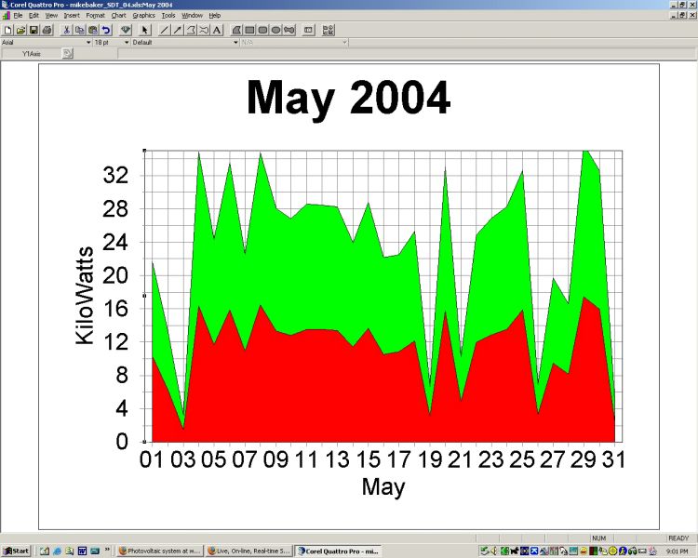
Task: Click the Undo arrow icon
Action: (x=106, y=30)
